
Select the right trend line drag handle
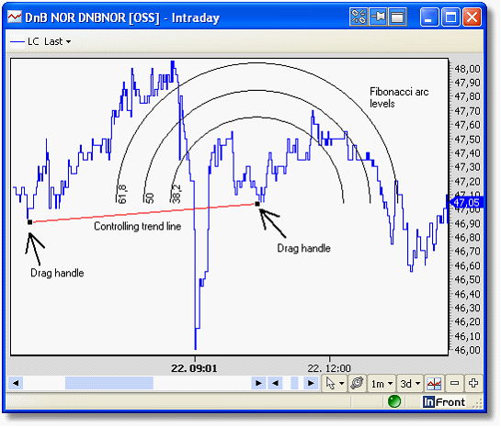click(257, 204)
